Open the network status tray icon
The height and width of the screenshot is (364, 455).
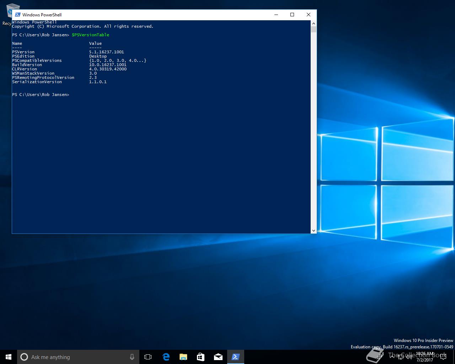coord(401,357)
